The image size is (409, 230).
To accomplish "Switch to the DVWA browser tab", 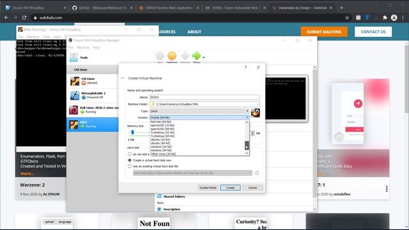I will click(235, 8).
